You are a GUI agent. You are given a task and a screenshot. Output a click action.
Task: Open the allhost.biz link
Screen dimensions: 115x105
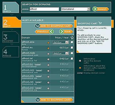[27, 64]
